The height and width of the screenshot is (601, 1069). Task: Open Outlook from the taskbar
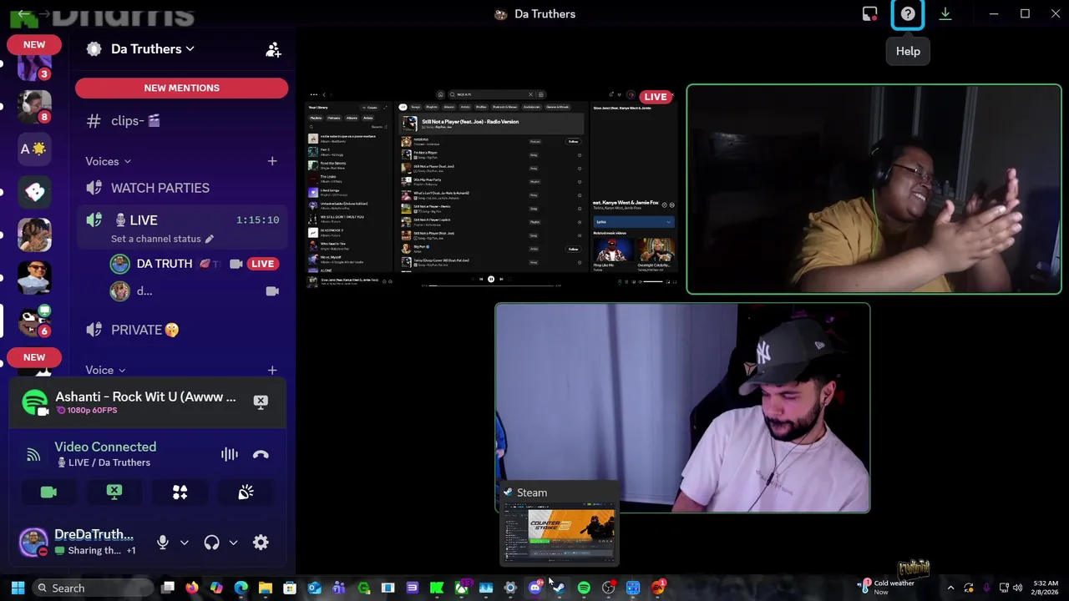314,588
